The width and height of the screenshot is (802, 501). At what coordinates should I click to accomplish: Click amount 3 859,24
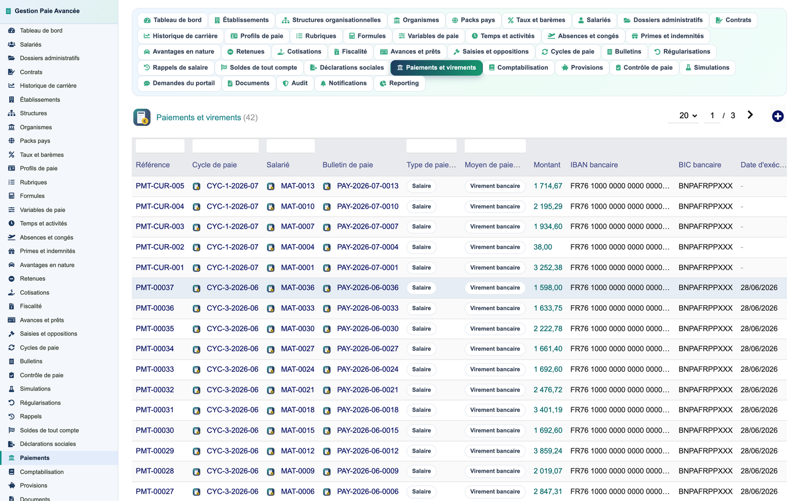click(x=548, y=451)
